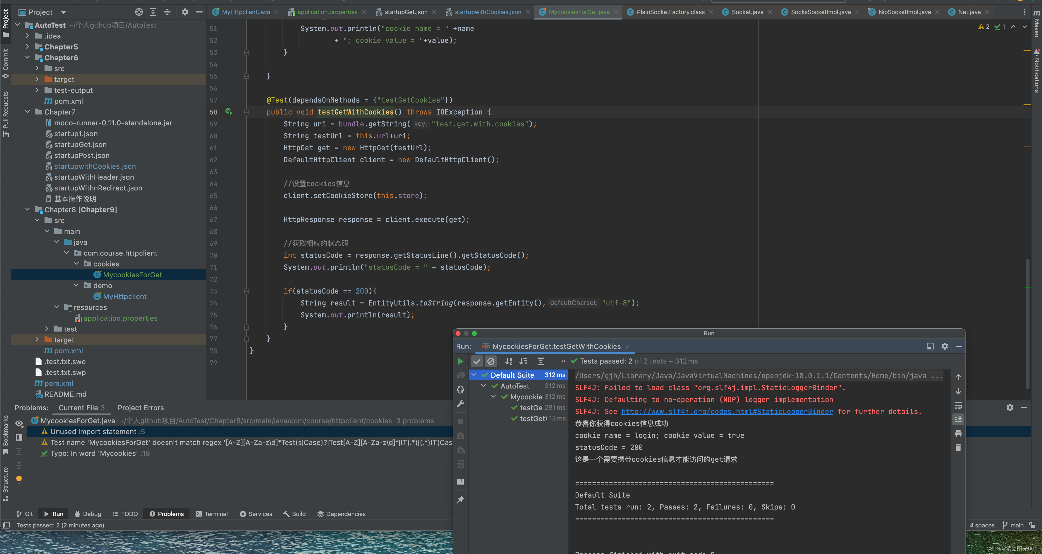This screenshot has width=1042, height=554.
Task: Toggle soft-wrap in the run console output
Action: [958, 405]
